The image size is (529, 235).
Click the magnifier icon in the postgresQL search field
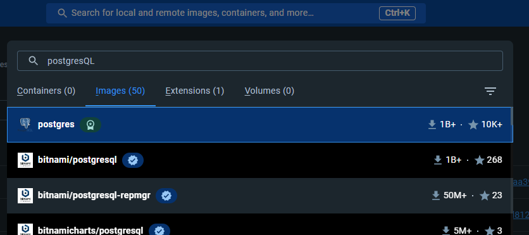coord(33,61)
